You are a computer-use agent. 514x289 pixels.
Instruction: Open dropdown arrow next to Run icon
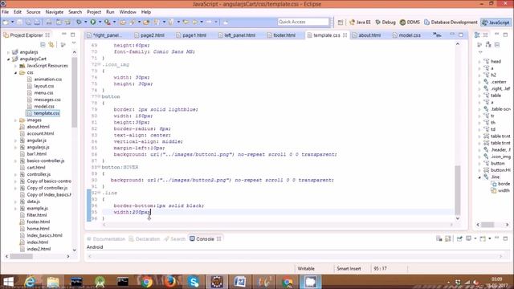click(x=100, y=22)
